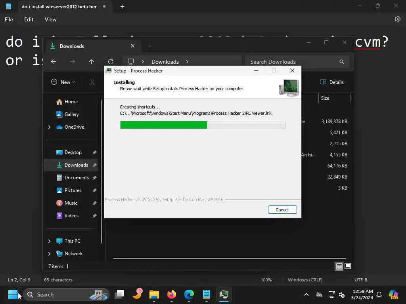
Task: Click Windows (CRLF) line ending status
Action: click(305, 280)
